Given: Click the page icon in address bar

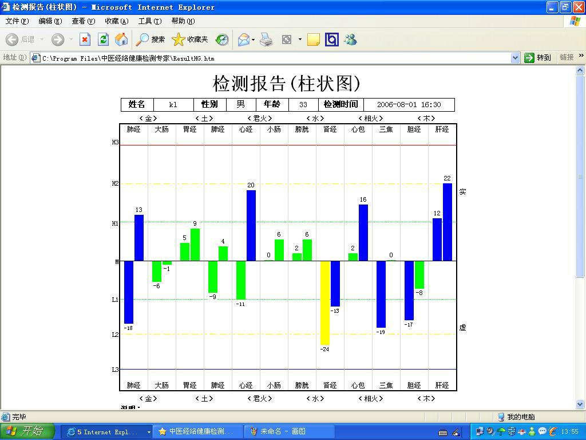Looking at the screenshot, I should tap(36, 58).
